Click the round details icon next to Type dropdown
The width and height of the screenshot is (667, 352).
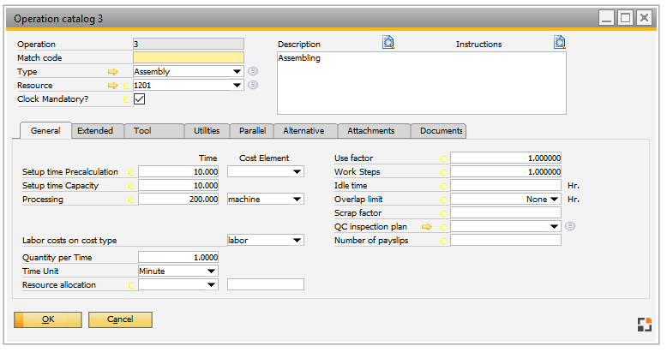pos(253,72)
